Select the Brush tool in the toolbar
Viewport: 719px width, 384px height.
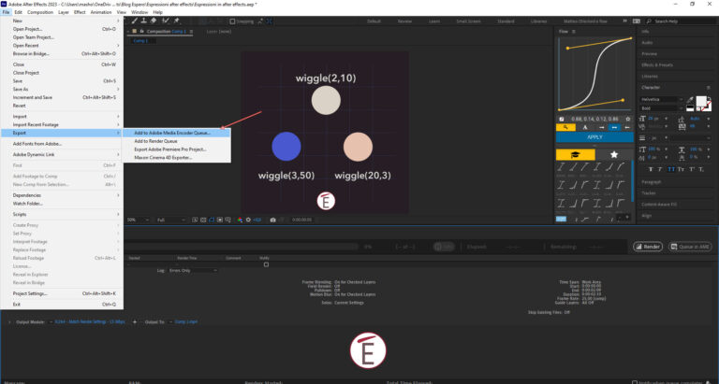pos(135,21)
